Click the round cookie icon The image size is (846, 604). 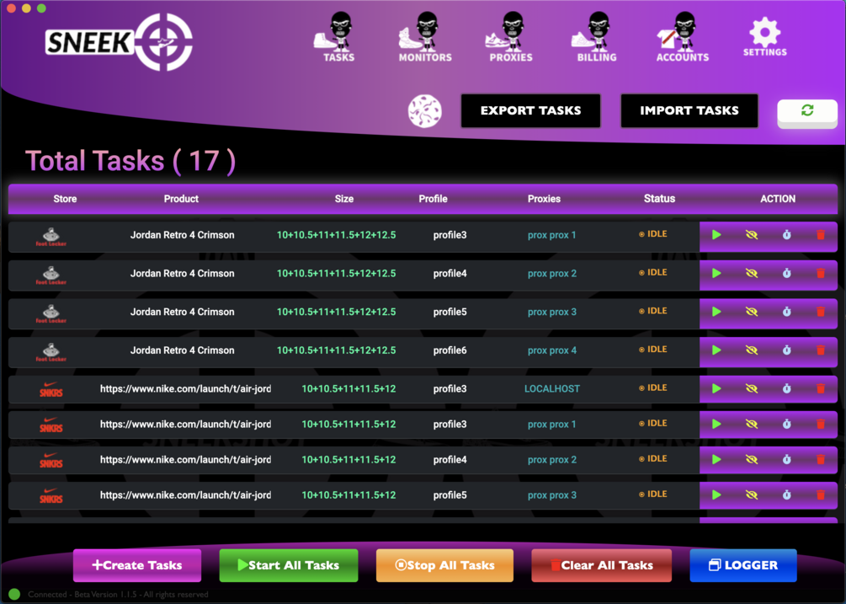[424, 111]
